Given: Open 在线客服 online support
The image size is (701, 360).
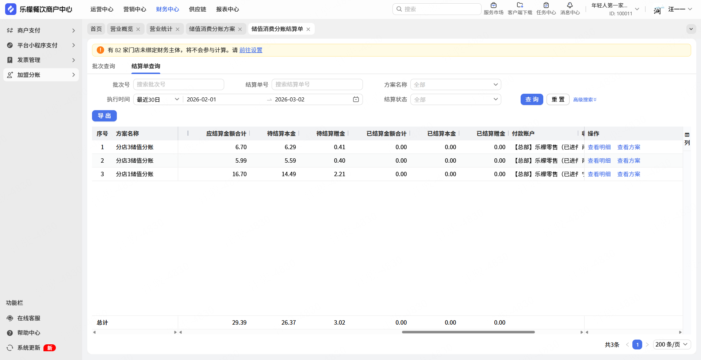Looking at the screenshot, I should (28, 318).
